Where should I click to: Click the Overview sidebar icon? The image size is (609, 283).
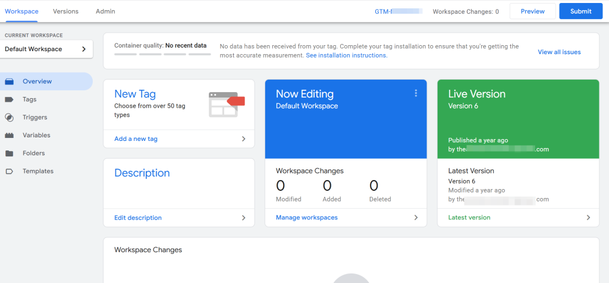(10, 81)
